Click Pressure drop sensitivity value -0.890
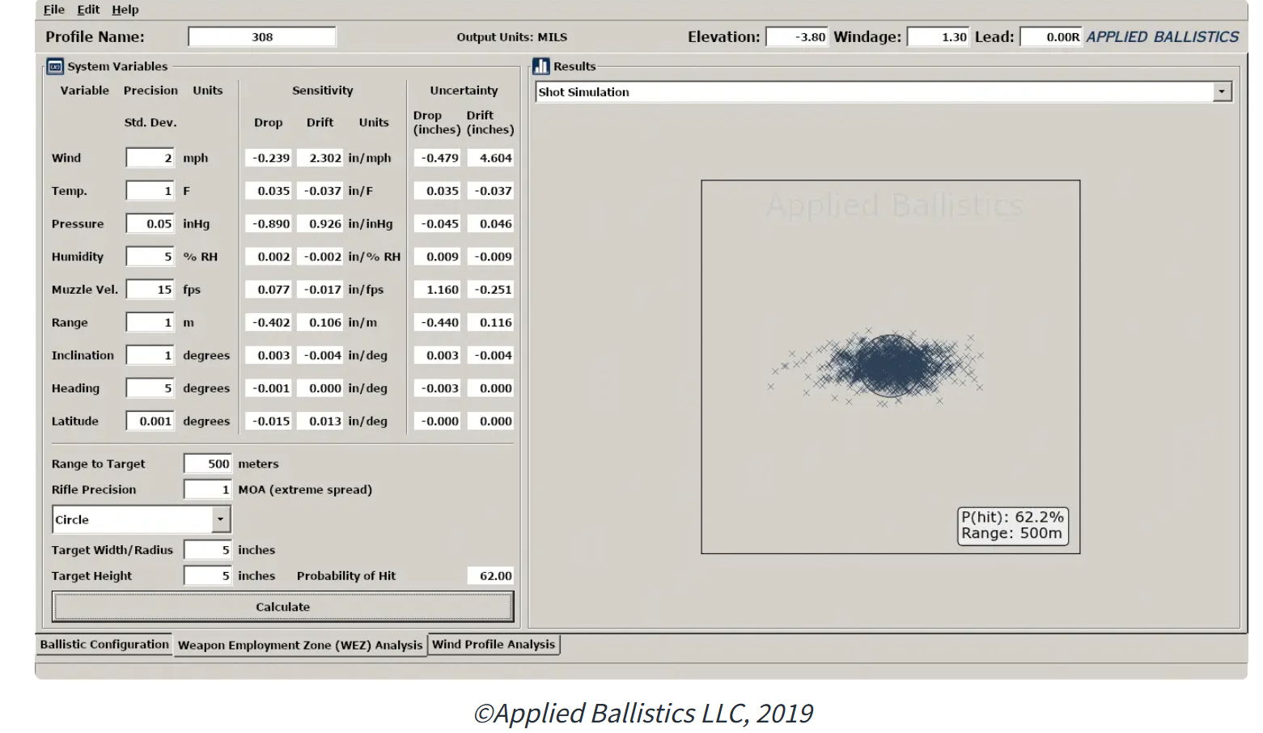This screenshot has width=1263, height=733. tap(268, 224)
